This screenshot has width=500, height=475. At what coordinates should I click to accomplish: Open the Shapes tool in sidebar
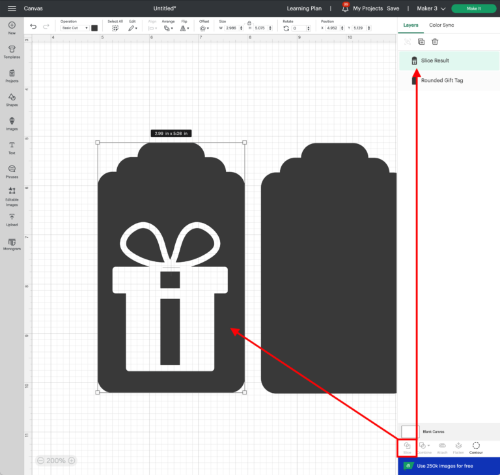(12, 100)
